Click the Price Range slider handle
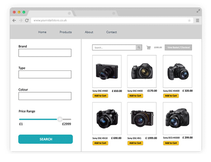This screenshot has height=162, width=211. point(60,119)
